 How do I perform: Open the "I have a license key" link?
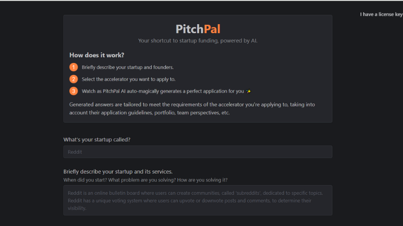pyautogui.click(x=381, y=15)
